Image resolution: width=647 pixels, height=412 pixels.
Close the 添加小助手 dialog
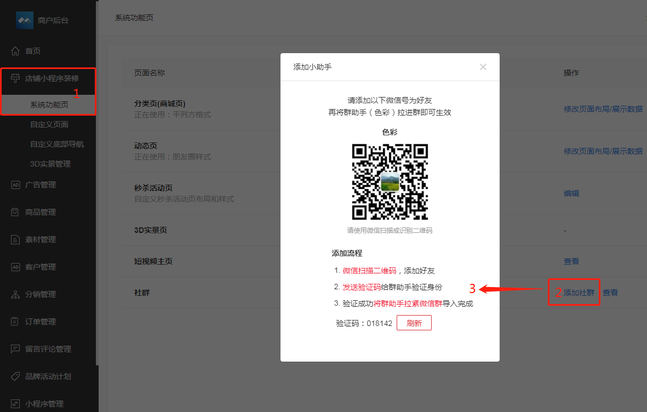tap(483, 67)
